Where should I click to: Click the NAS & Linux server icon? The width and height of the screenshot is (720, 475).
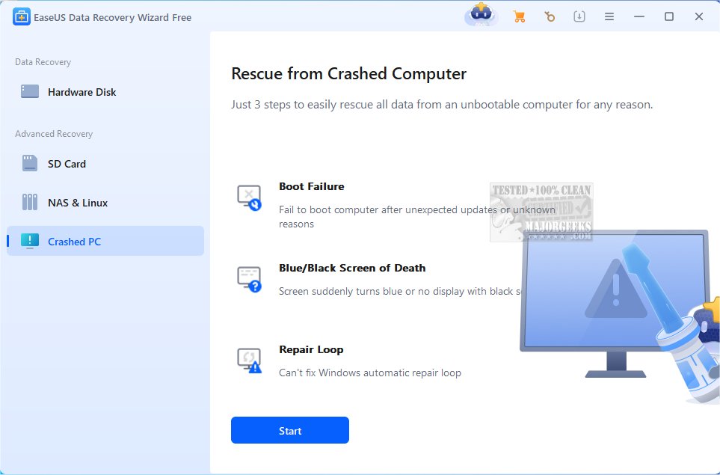click(30, 202)
